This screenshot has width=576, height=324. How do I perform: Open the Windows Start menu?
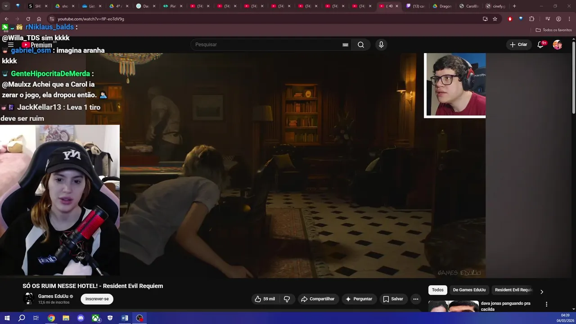(7, 318)
